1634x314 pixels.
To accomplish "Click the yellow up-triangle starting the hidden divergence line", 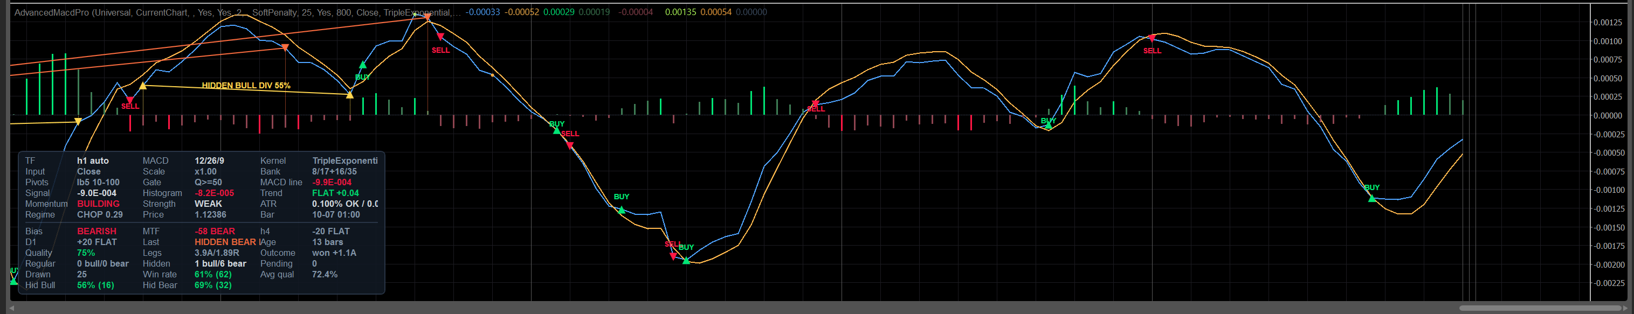I will point(143,86).
